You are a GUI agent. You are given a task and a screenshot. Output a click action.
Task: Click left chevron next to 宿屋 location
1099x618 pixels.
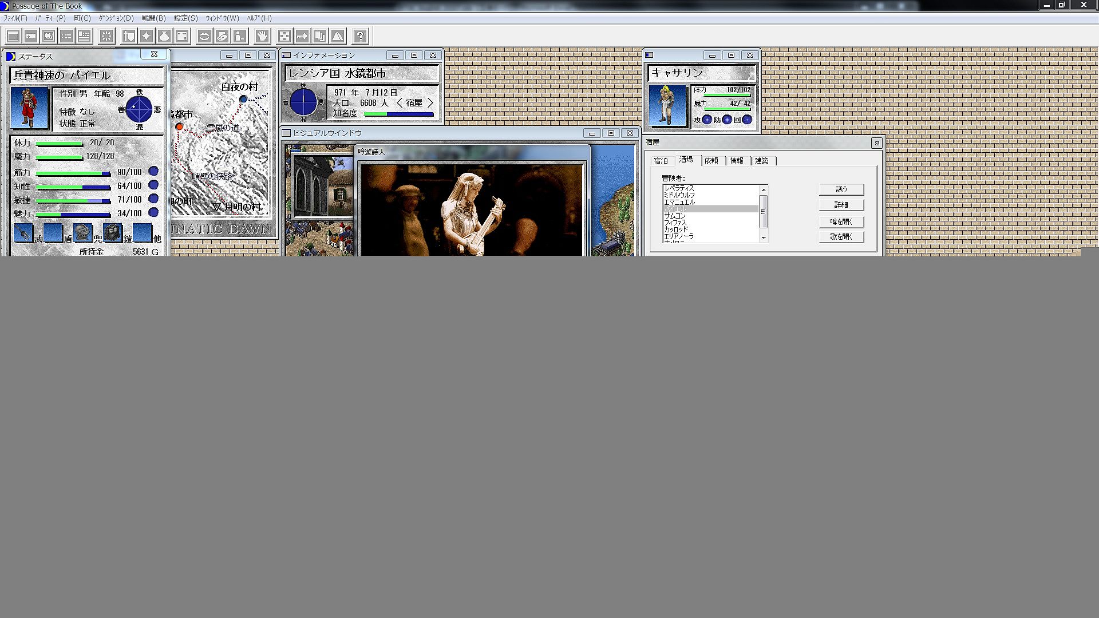(x=399, y=103)
